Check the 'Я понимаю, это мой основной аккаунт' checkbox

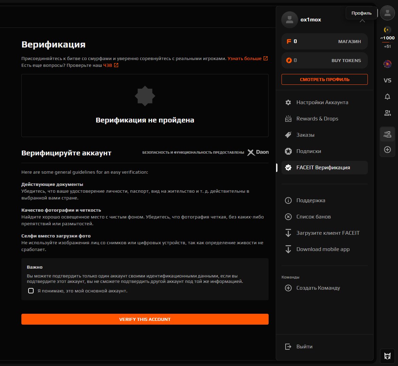pos(31,291)
